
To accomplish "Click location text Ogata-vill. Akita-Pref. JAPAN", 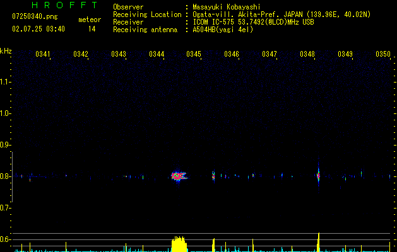I will 247,14.
